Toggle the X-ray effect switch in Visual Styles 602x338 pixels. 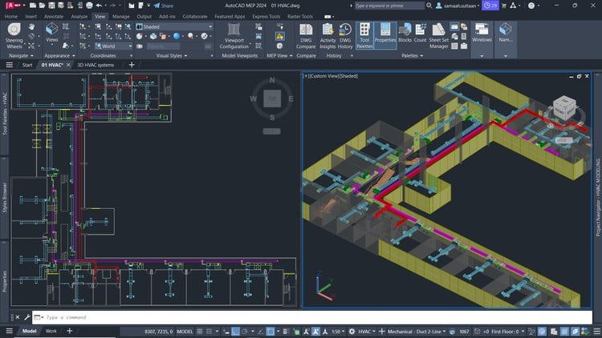point(140,46)
